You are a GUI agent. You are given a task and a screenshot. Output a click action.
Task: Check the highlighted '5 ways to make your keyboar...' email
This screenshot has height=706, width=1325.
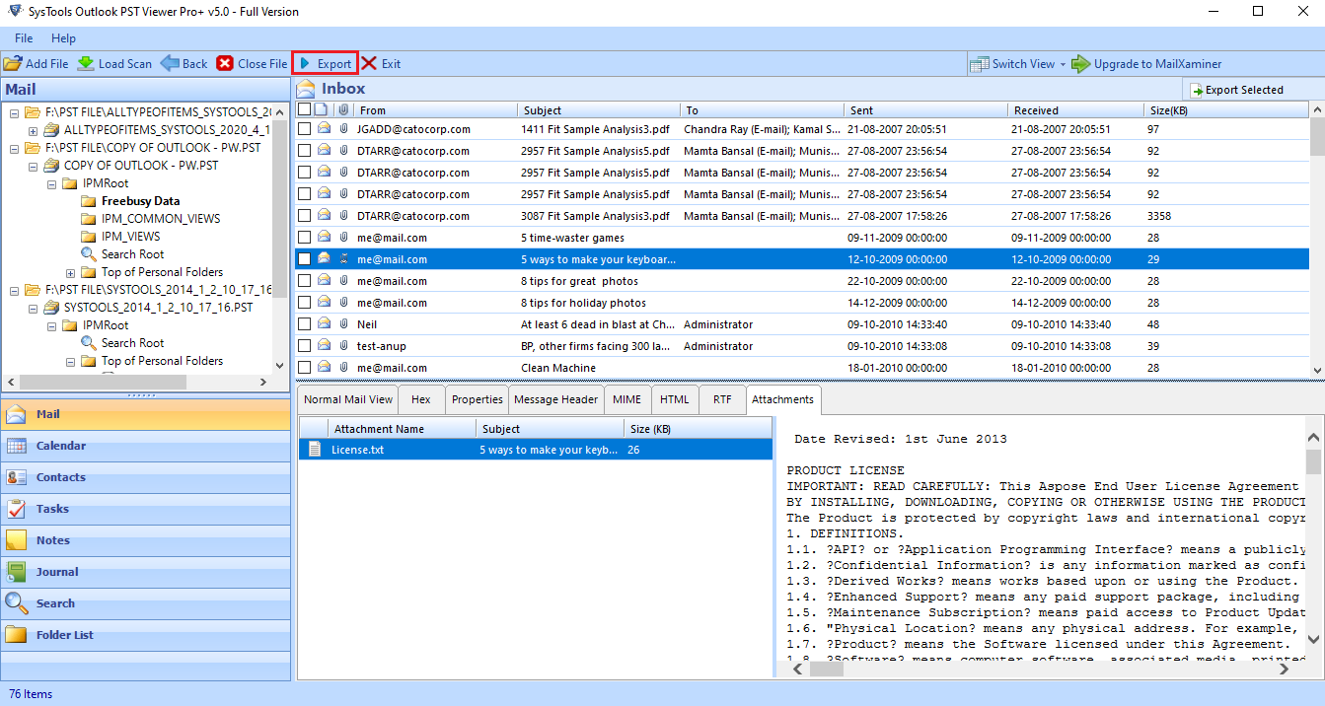(304, 258)
